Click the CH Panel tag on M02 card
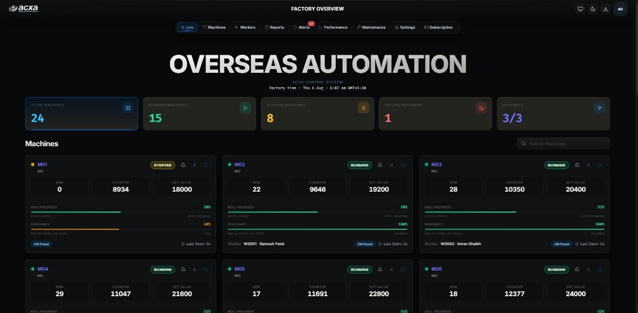The width and height of the screenshot is (638, 313). click(365, 244)
